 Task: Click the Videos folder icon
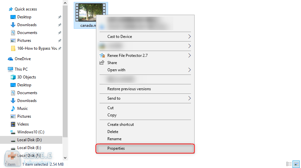pos(13,124)
